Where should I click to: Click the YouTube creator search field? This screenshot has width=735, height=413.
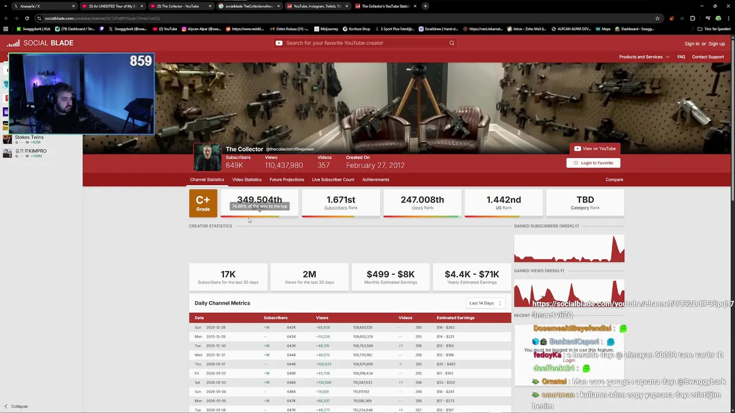(365, 43)
